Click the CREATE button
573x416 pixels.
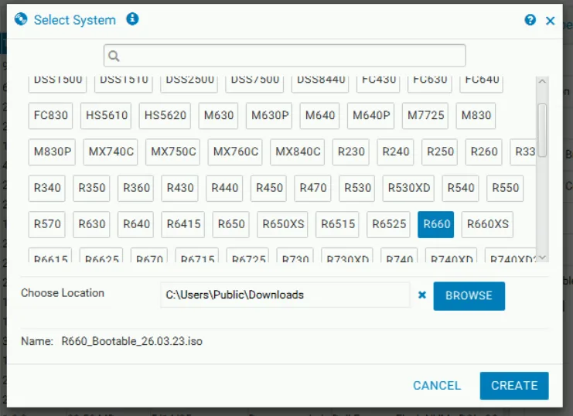coord(513,385)
